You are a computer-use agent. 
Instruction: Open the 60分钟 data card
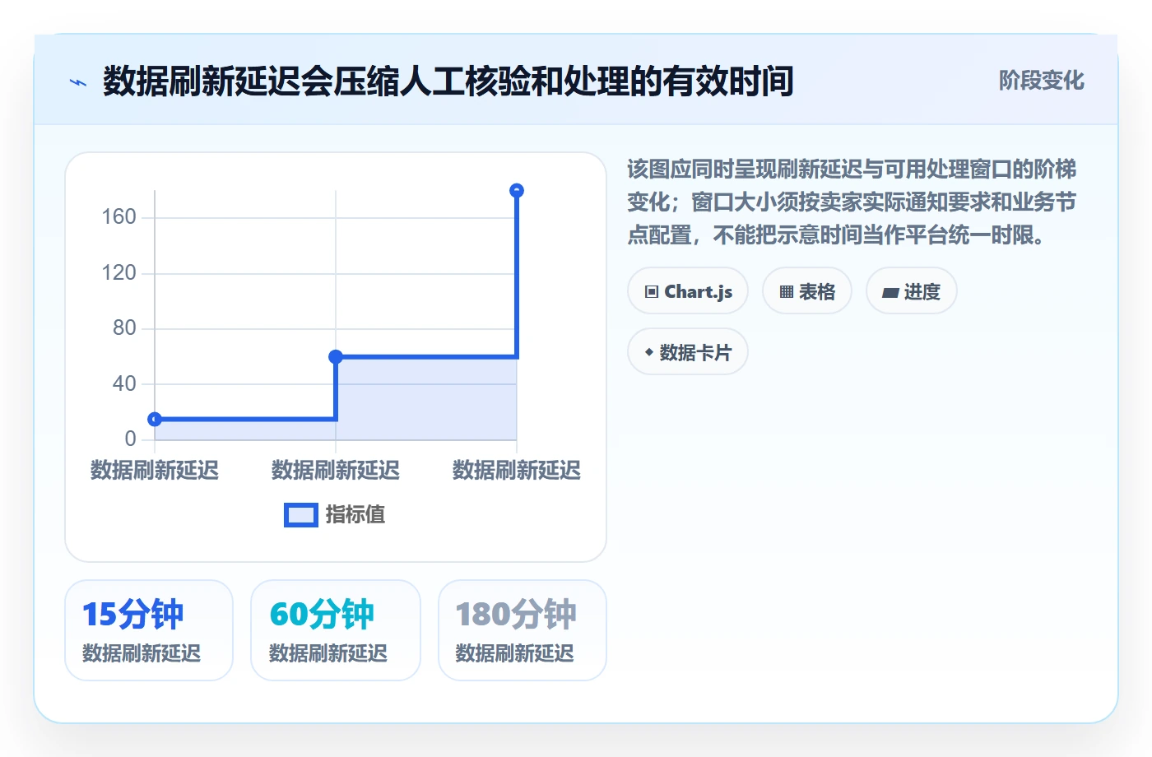pos(336,630)
